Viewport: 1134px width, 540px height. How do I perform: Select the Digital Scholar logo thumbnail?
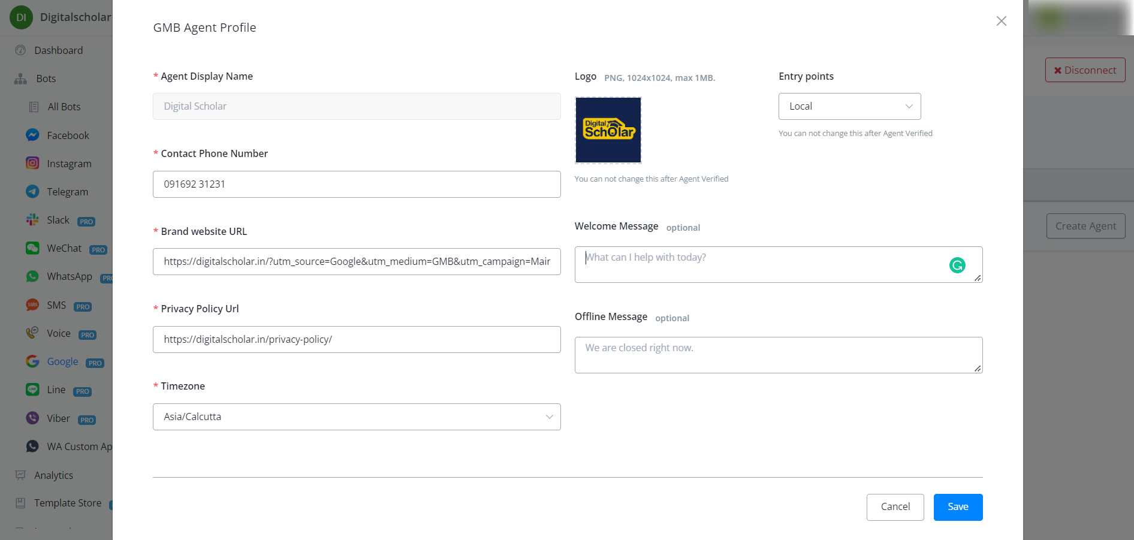tap(608, 130)
